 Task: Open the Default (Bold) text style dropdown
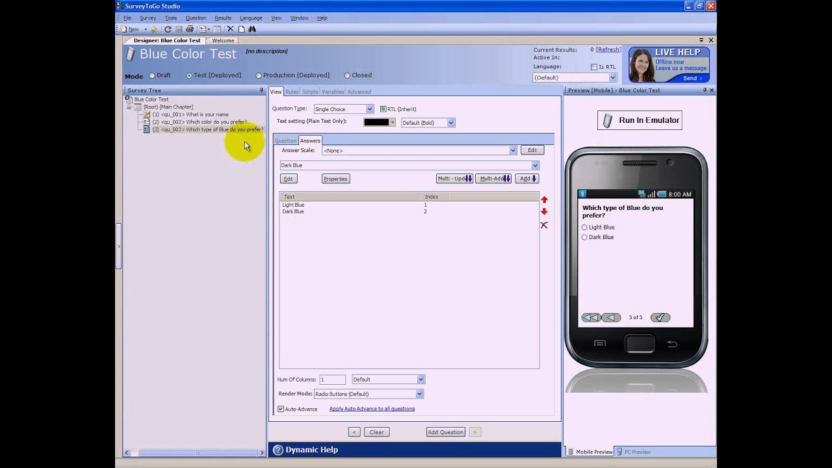(x=451, y=122)
